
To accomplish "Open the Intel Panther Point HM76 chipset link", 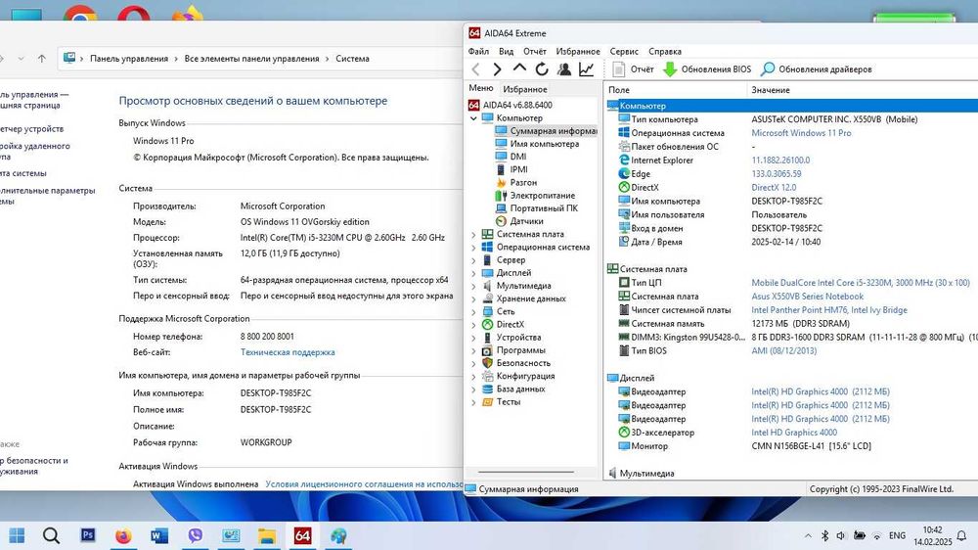I will tap(829, 310).
